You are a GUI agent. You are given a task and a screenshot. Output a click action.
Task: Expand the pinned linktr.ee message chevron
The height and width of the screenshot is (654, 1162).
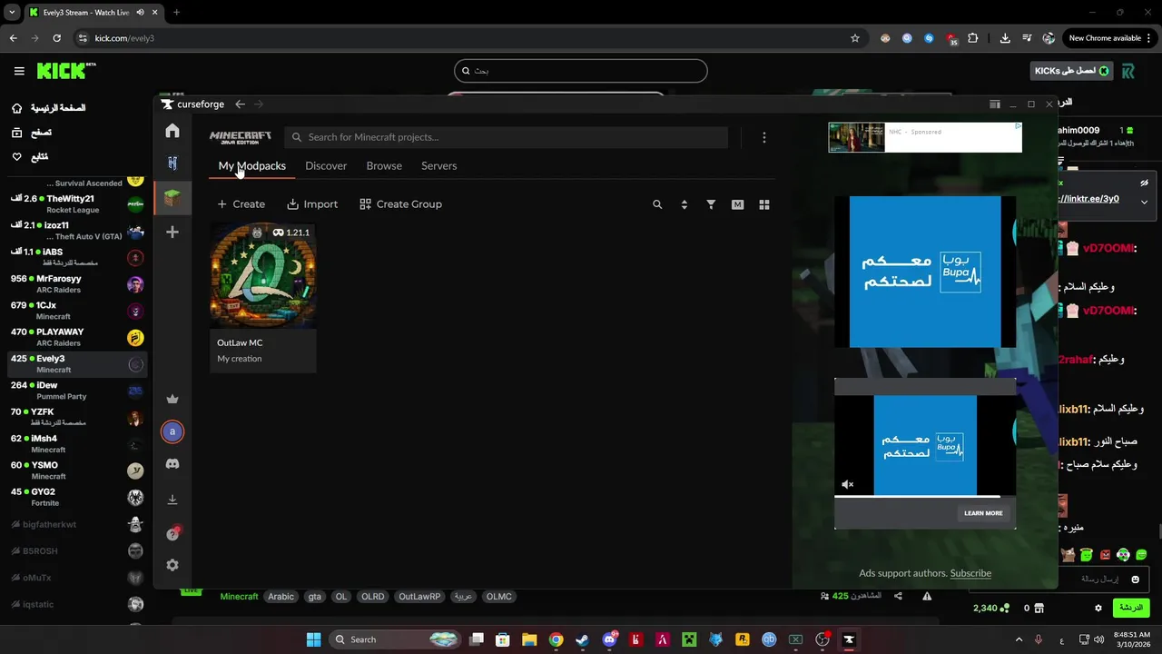(x=1144, y=202)
